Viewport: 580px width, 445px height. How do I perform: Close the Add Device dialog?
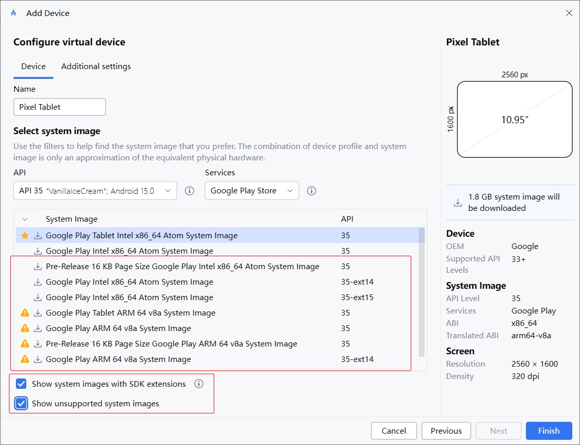[569, 13]
